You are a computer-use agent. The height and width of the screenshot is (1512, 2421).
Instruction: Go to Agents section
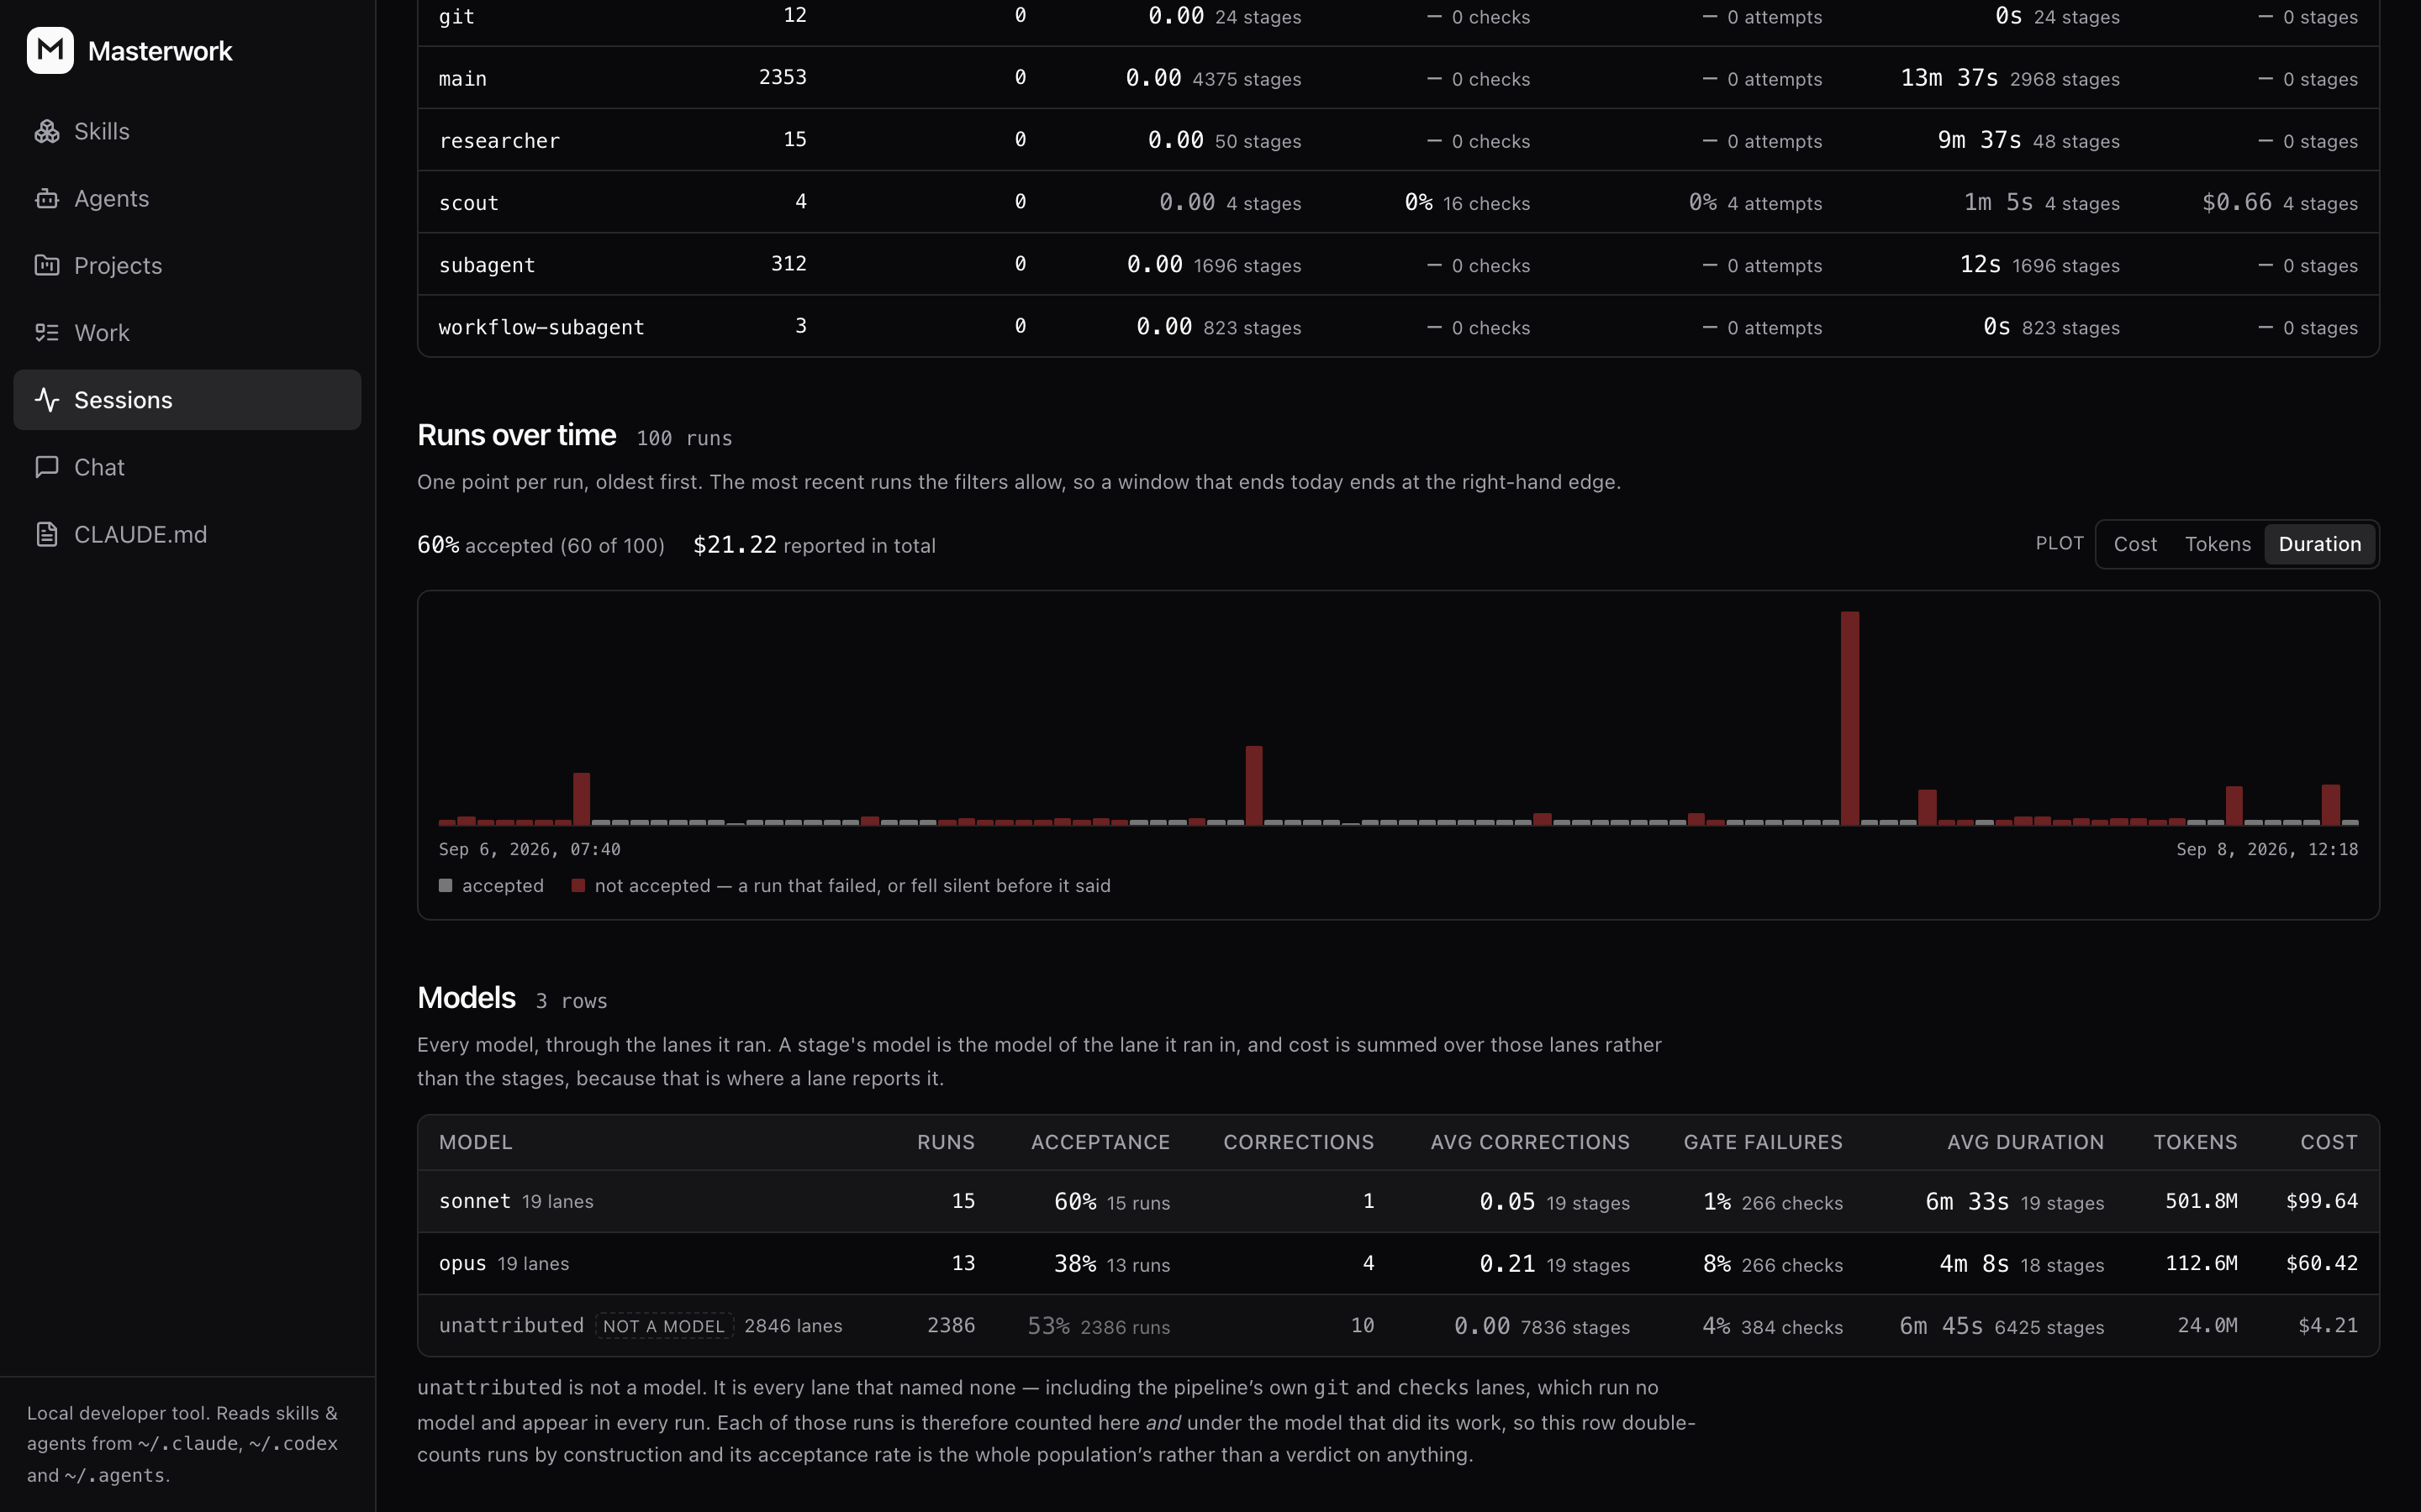[x=187, y=198]
